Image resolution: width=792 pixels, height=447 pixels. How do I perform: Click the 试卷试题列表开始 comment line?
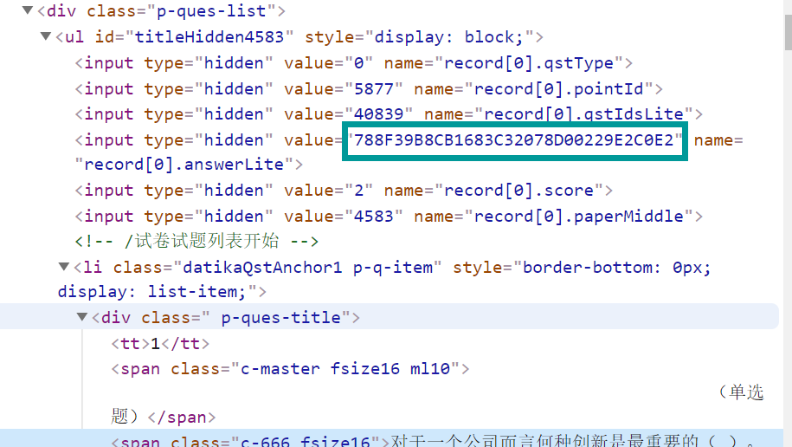pyautogui.click(x=196, y=241)
